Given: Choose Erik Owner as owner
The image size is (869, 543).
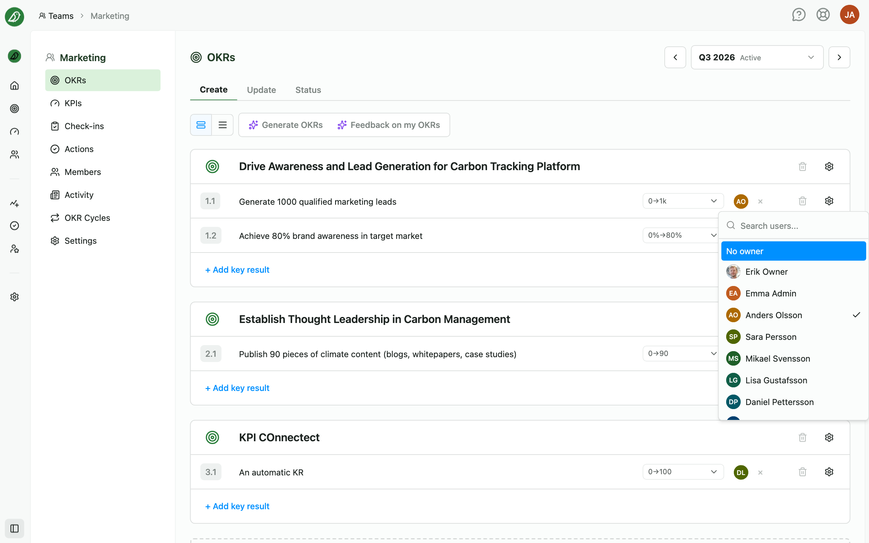Looking at the screenshot, I should (793, 272).
